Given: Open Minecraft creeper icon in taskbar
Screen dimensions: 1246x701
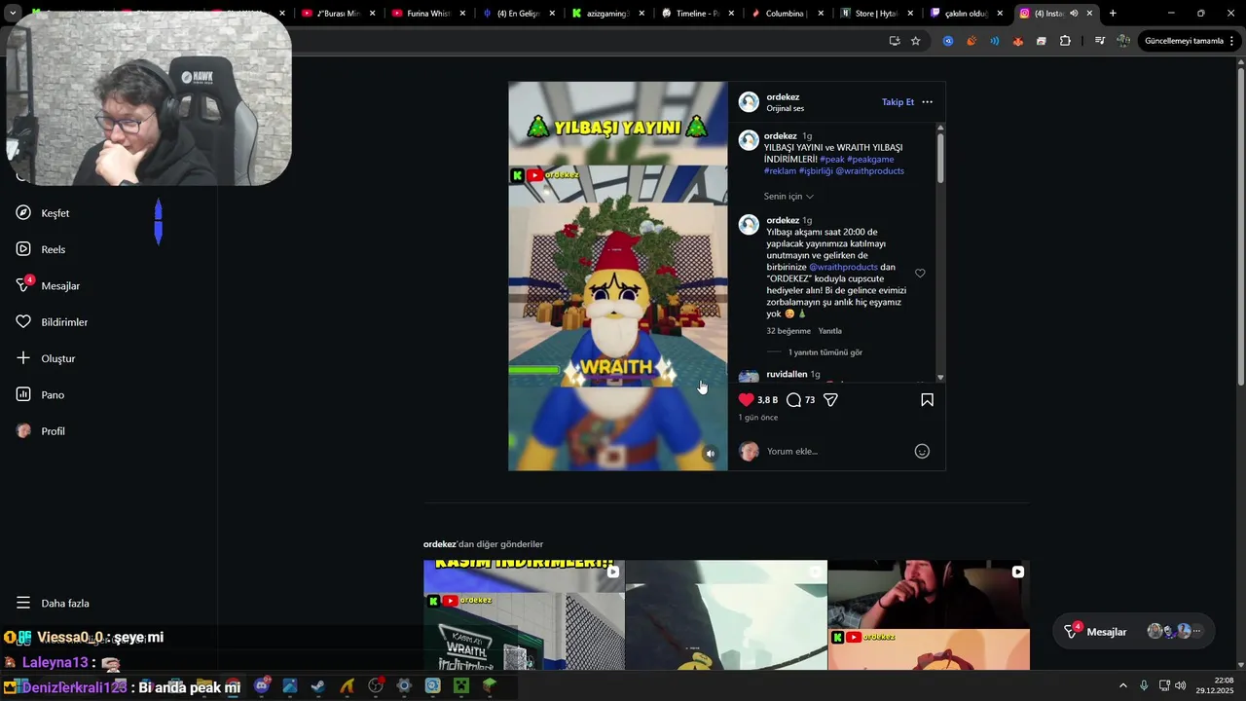Looking at the screenshot, I should (461, 685).
